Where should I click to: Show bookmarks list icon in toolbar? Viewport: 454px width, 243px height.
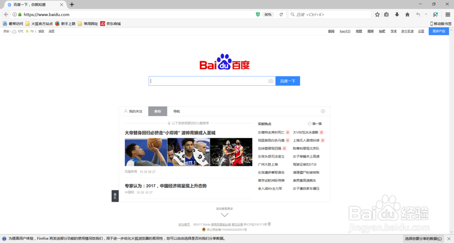point(386,15)
